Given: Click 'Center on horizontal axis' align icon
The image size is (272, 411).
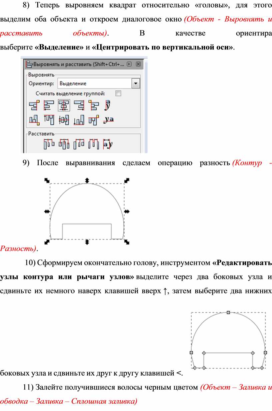Looking at the screenshot, I should [64, 120].
